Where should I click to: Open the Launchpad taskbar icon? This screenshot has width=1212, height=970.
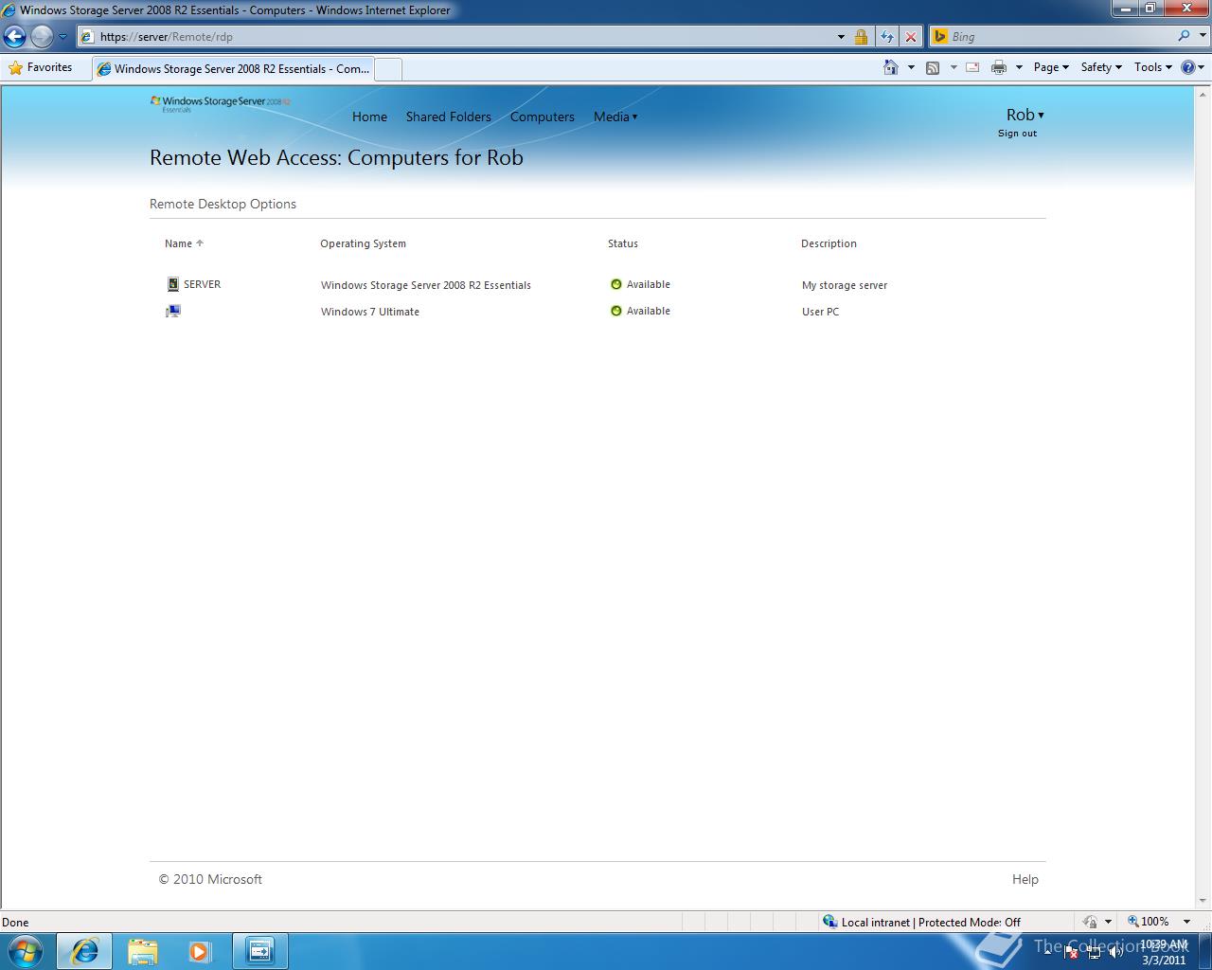tap(259, 951)
